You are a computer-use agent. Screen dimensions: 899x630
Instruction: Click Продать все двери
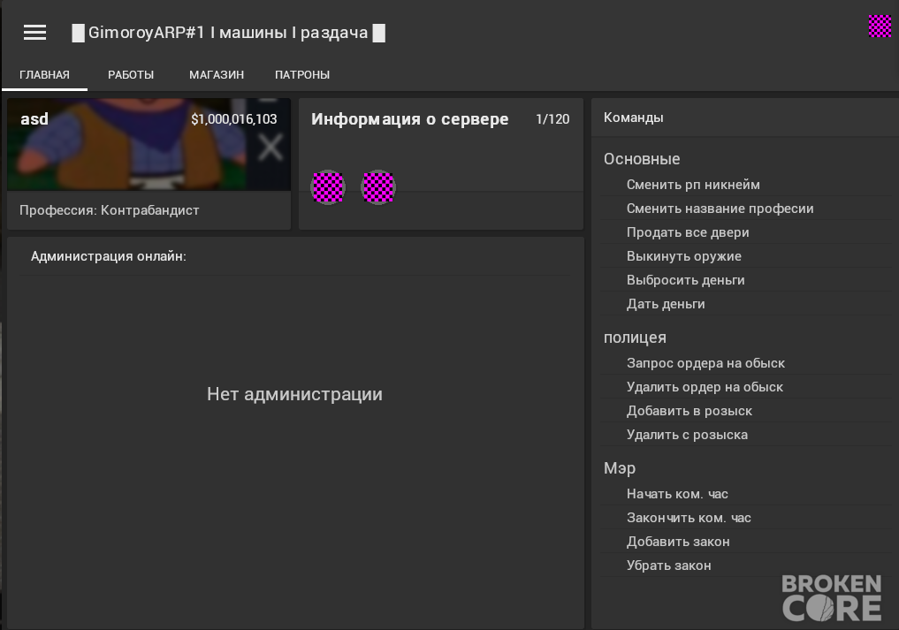746,232
